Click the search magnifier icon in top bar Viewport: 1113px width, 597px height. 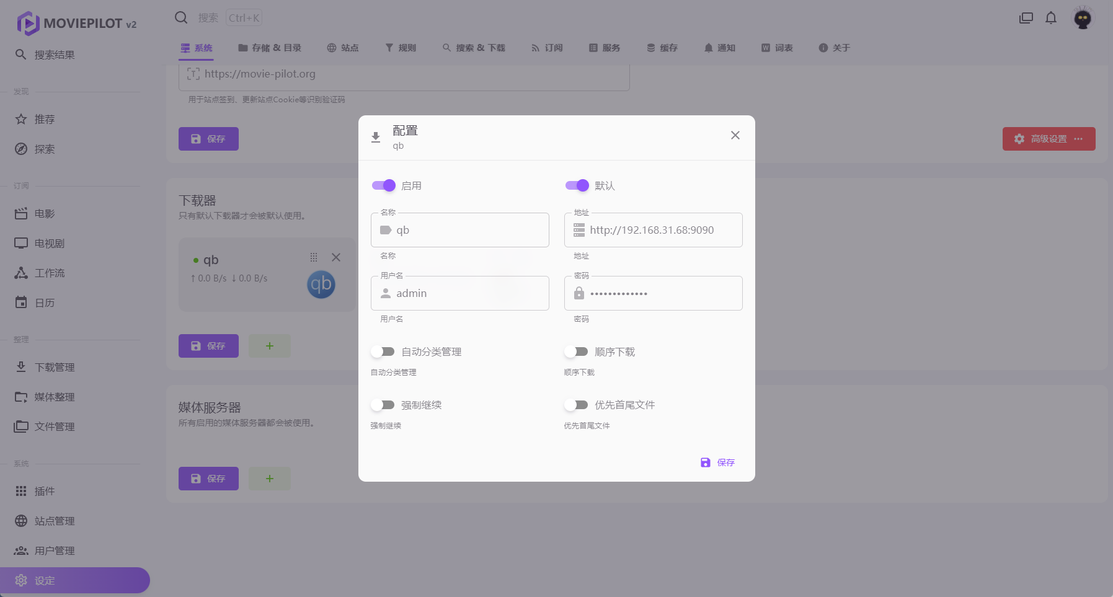(181, 17)
